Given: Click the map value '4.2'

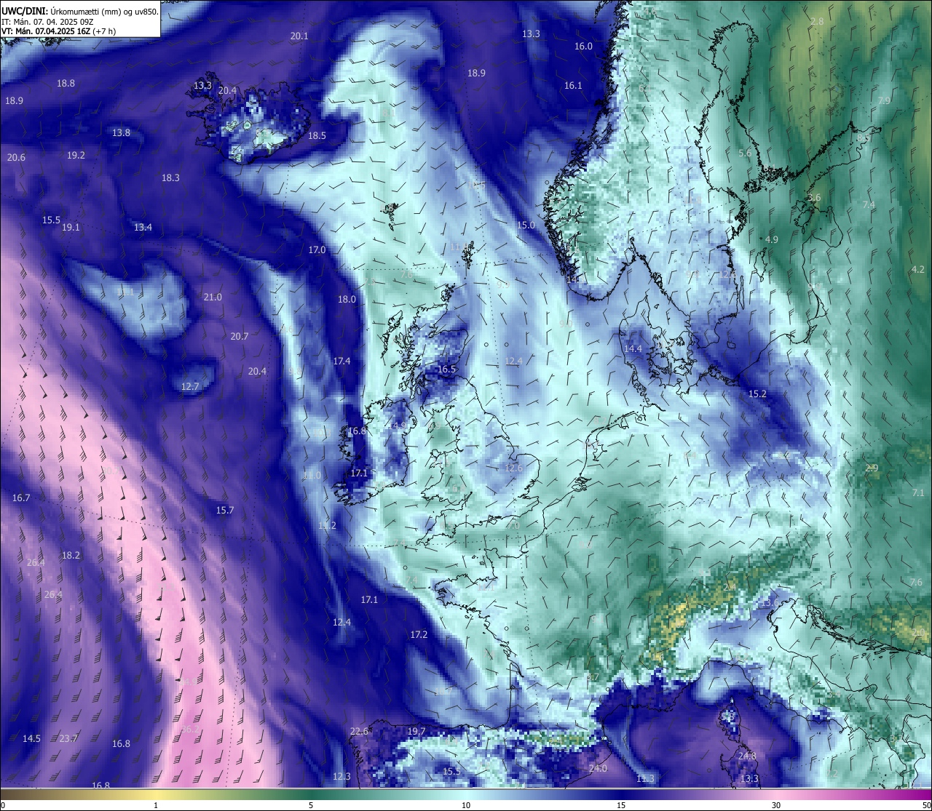Looking at the screenshot, I should (918, 270).
